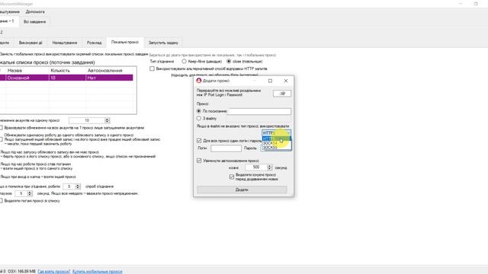
Task: Toggle the Увімкнути автооновлення проксі checkbox
Action: click(x=199, y=161)
